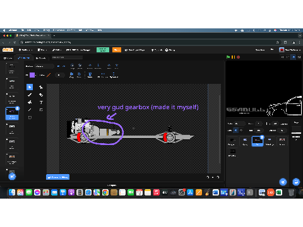Click the Paste icon in paint toolbar
Screen dimensions: 303x227
79,75
